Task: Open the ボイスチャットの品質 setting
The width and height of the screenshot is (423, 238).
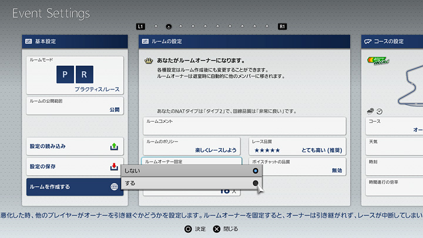Action: [297, 166]
